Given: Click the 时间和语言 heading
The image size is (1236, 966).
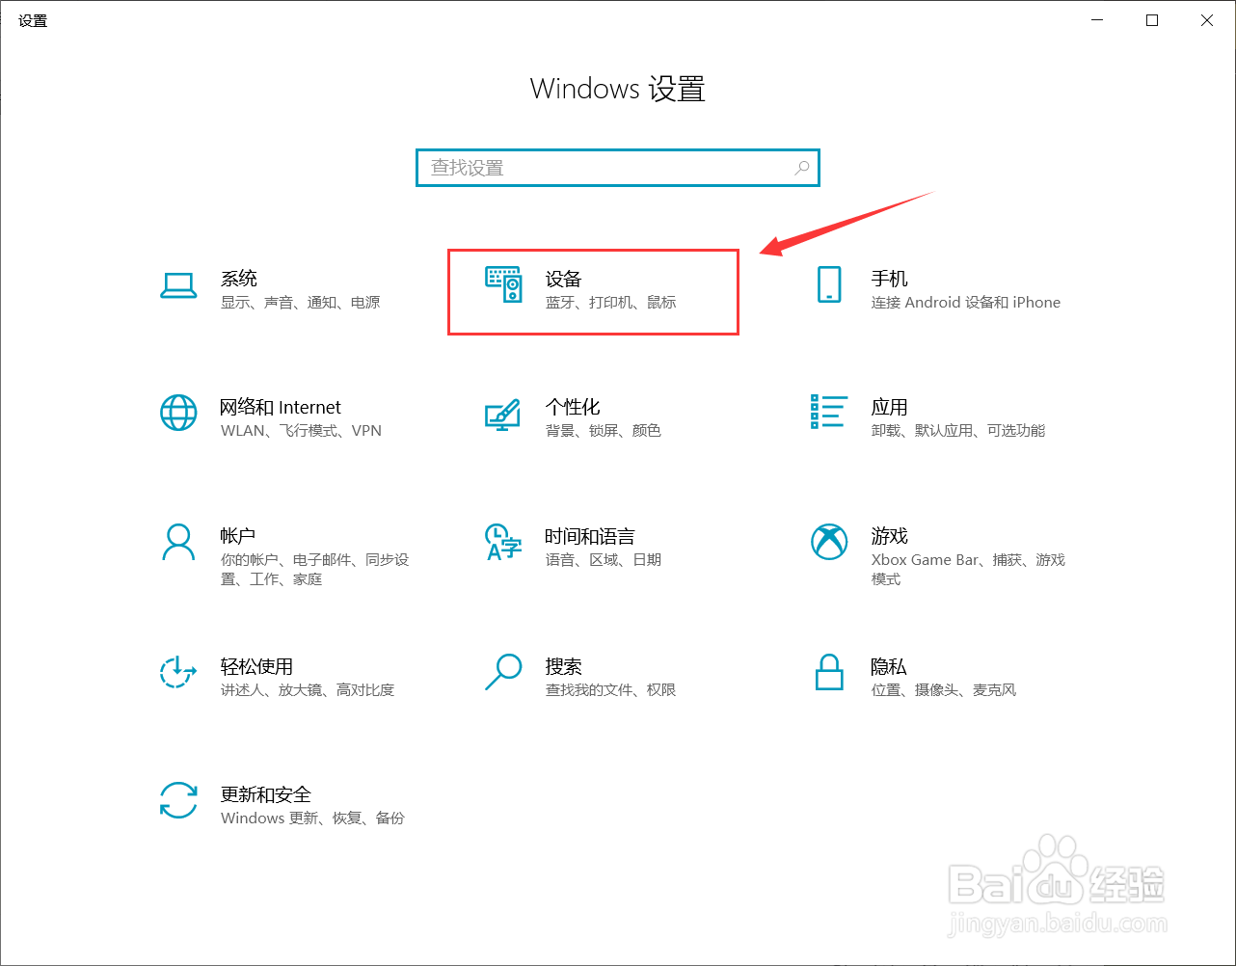Looking at the screenshot, I should pyautogui.click(x=590, y=536).
